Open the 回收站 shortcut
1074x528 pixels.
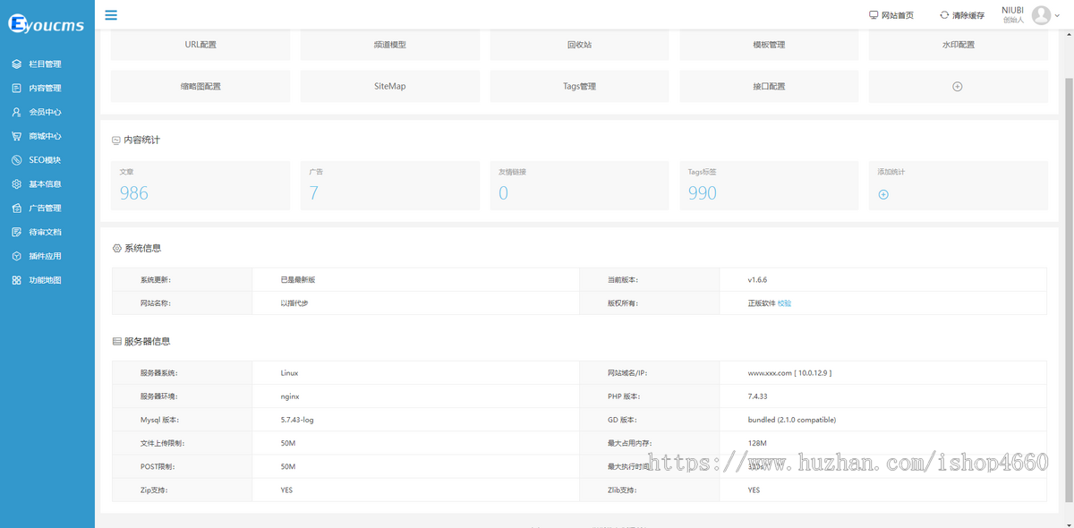580,45
